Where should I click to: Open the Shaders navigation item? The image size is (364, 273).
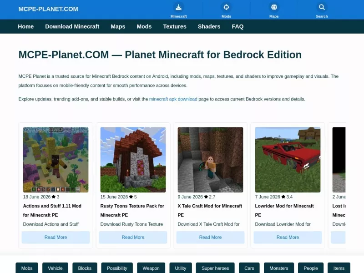209,26
